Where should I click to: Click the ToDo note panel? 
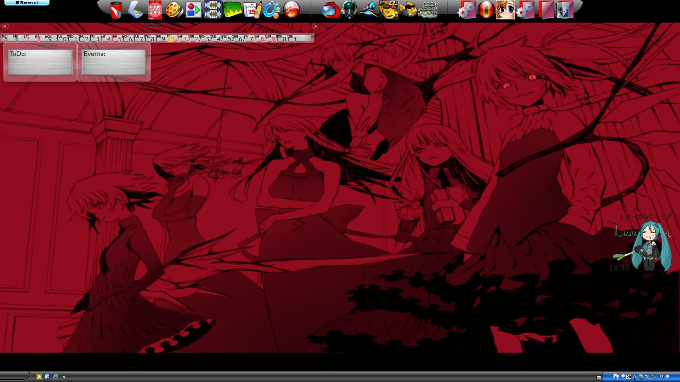[x=40, y=62]
